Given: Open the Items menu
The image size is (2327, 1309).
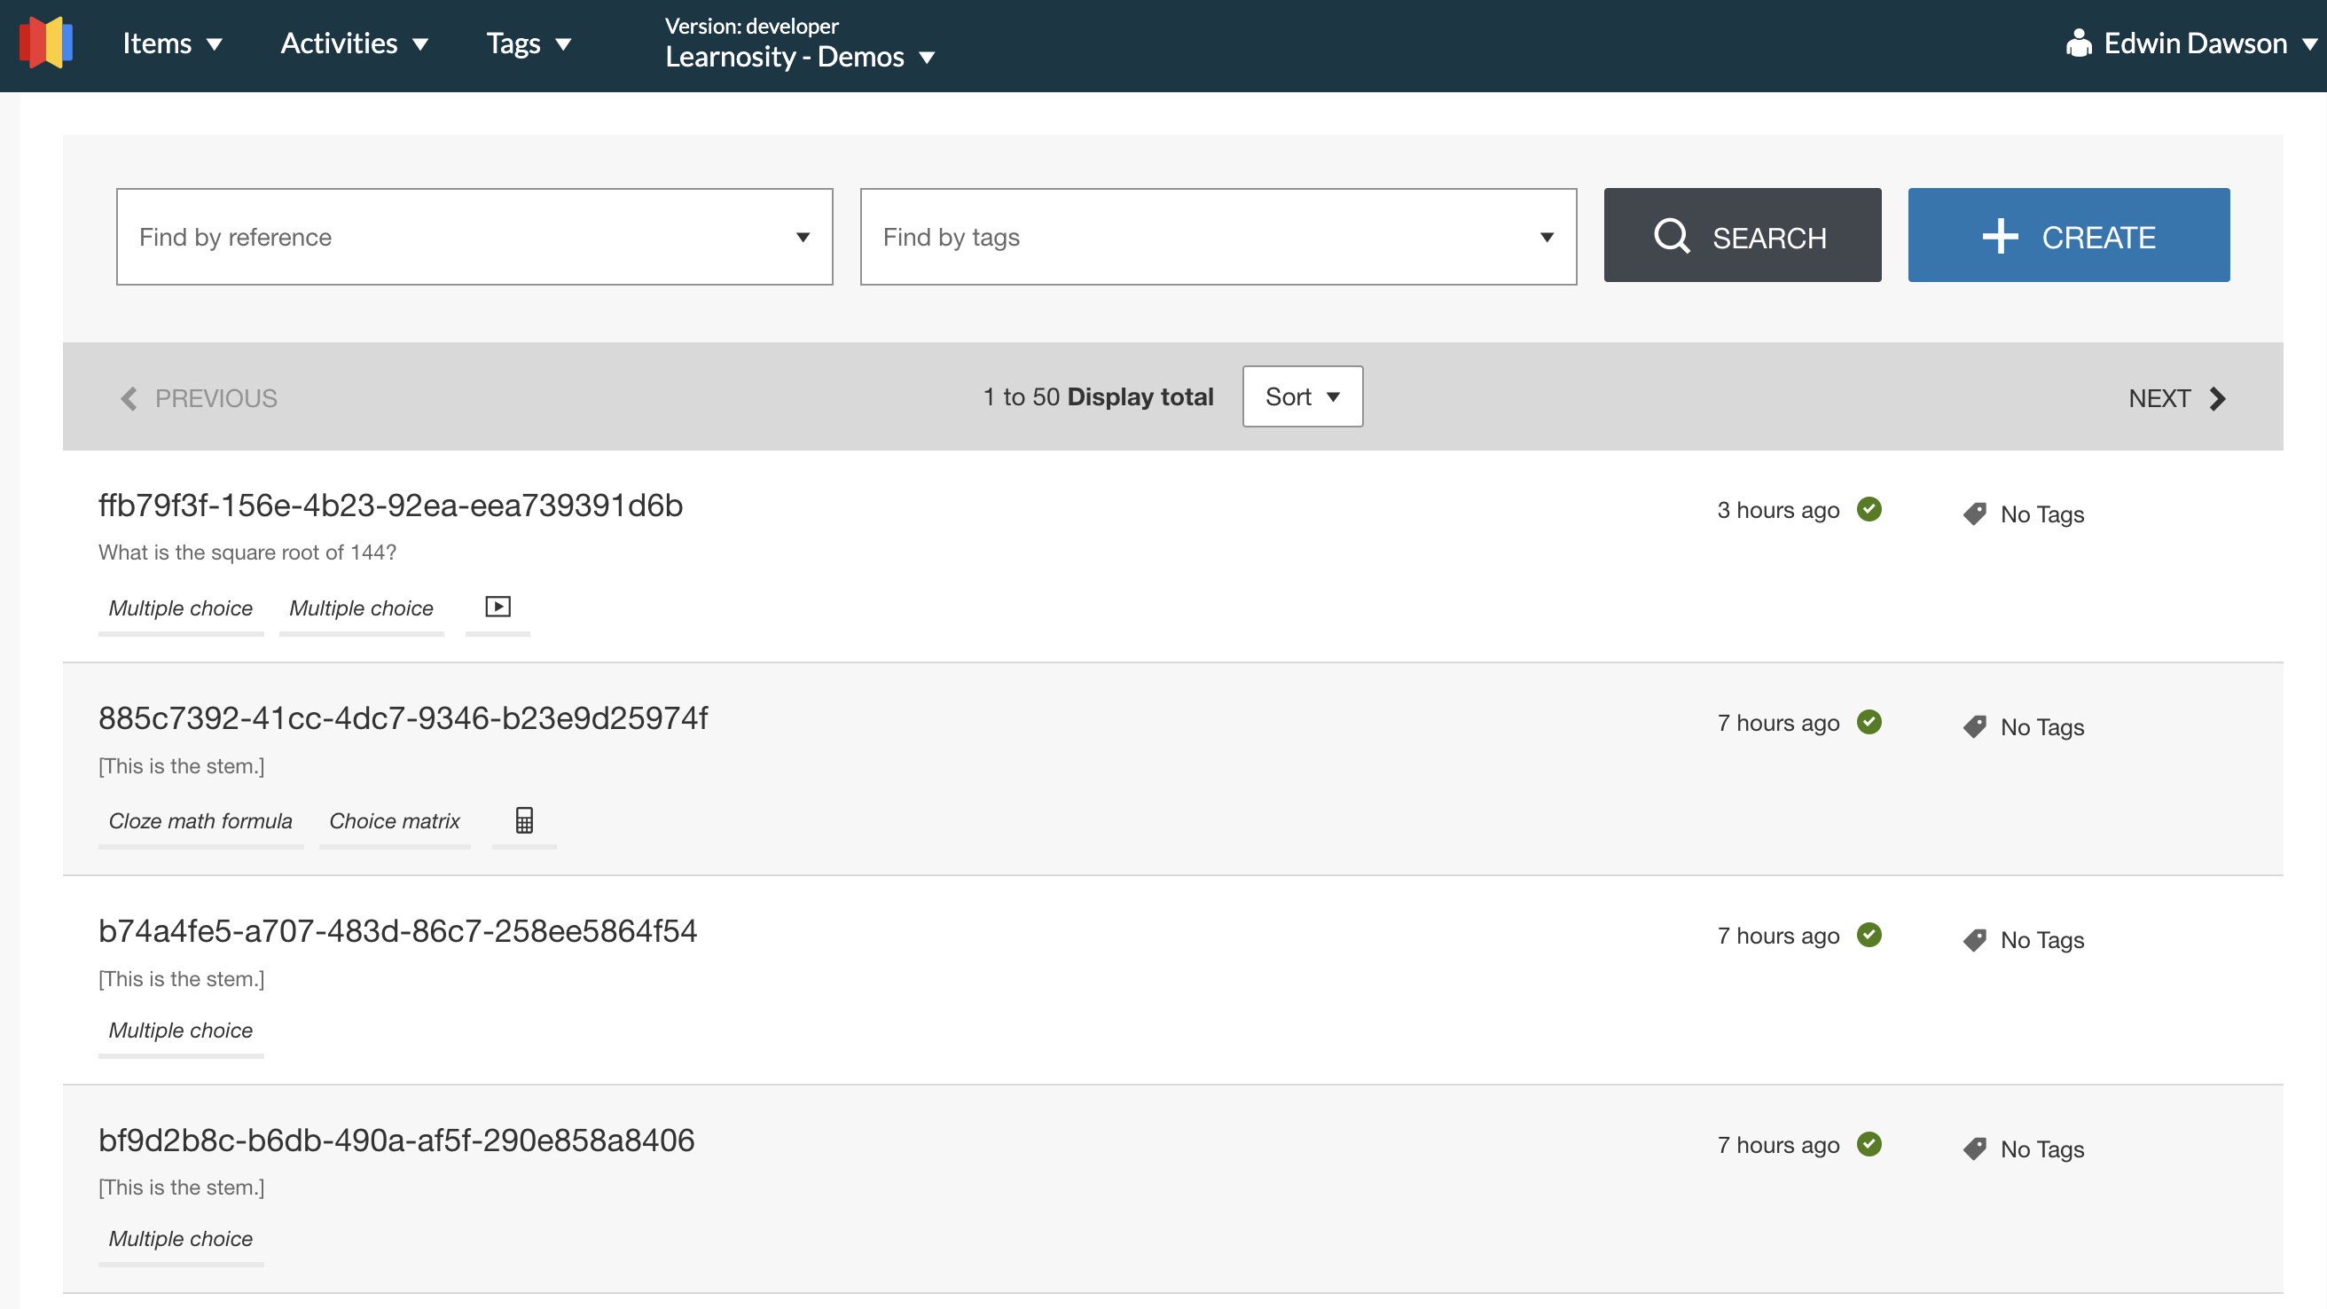Looking at the screenshot, I should [x=174, y=43].
